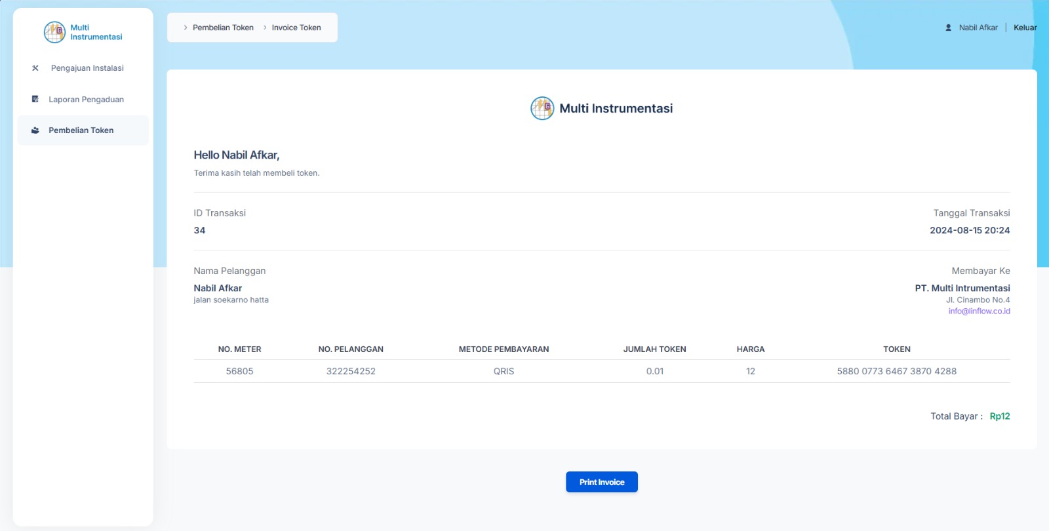Click the user profile icon in header
Screen dimensions: 1049x531
(x=948, y=28)
